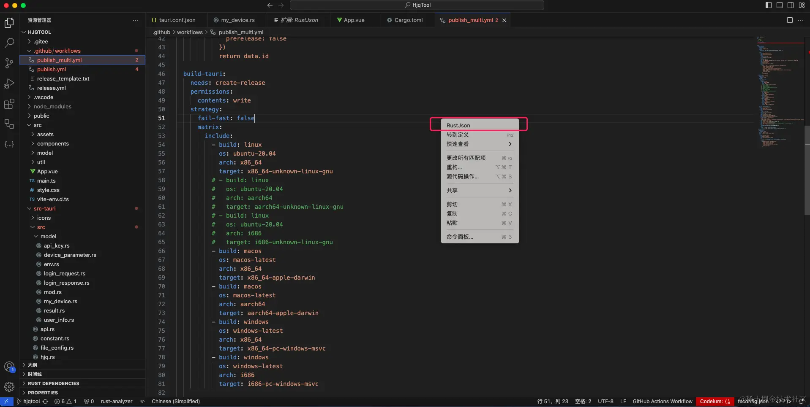
Task: Open editor more actions ellipsis
Action: click(801, 20)
